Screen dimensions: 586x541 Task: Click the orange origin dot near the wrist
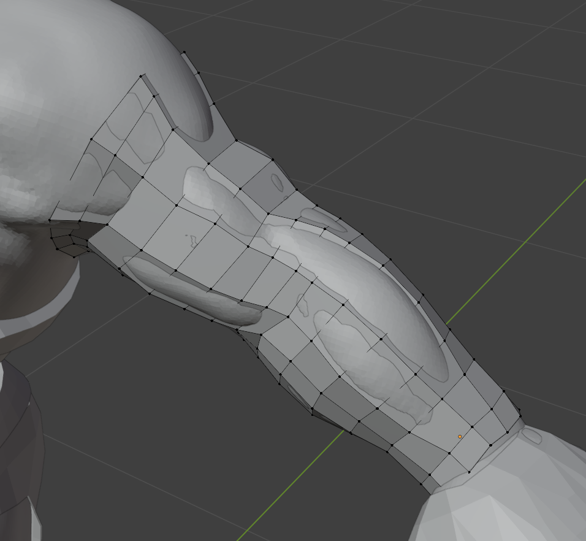click(x=460, y=436)
